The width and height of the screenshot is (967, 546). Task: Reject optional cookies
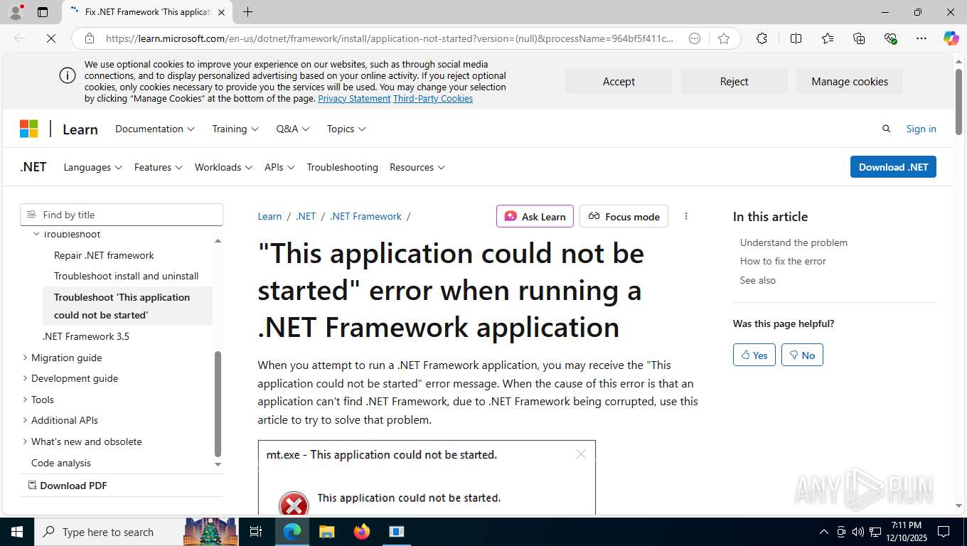(734, 81)
